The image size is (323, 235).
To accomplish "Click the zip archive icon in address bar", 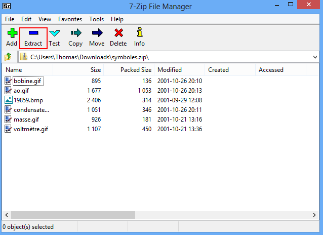I will click(24, 57).
